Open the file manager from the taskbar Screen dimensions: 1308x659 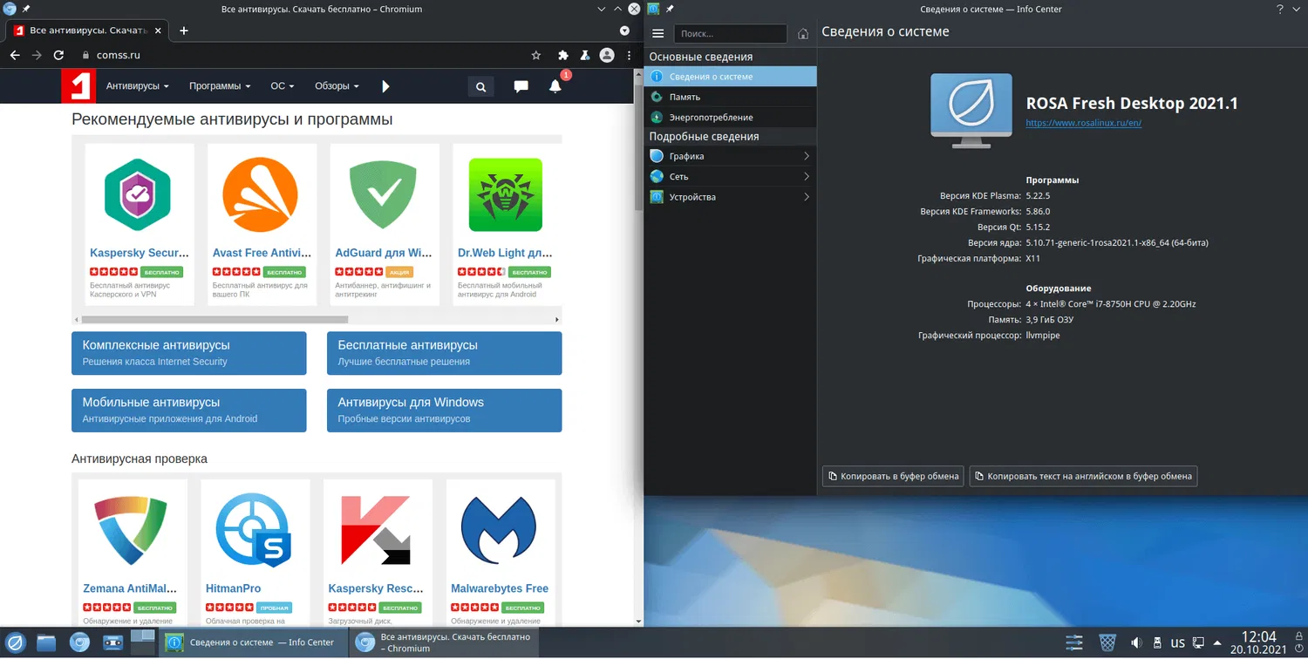pos(46,643)
